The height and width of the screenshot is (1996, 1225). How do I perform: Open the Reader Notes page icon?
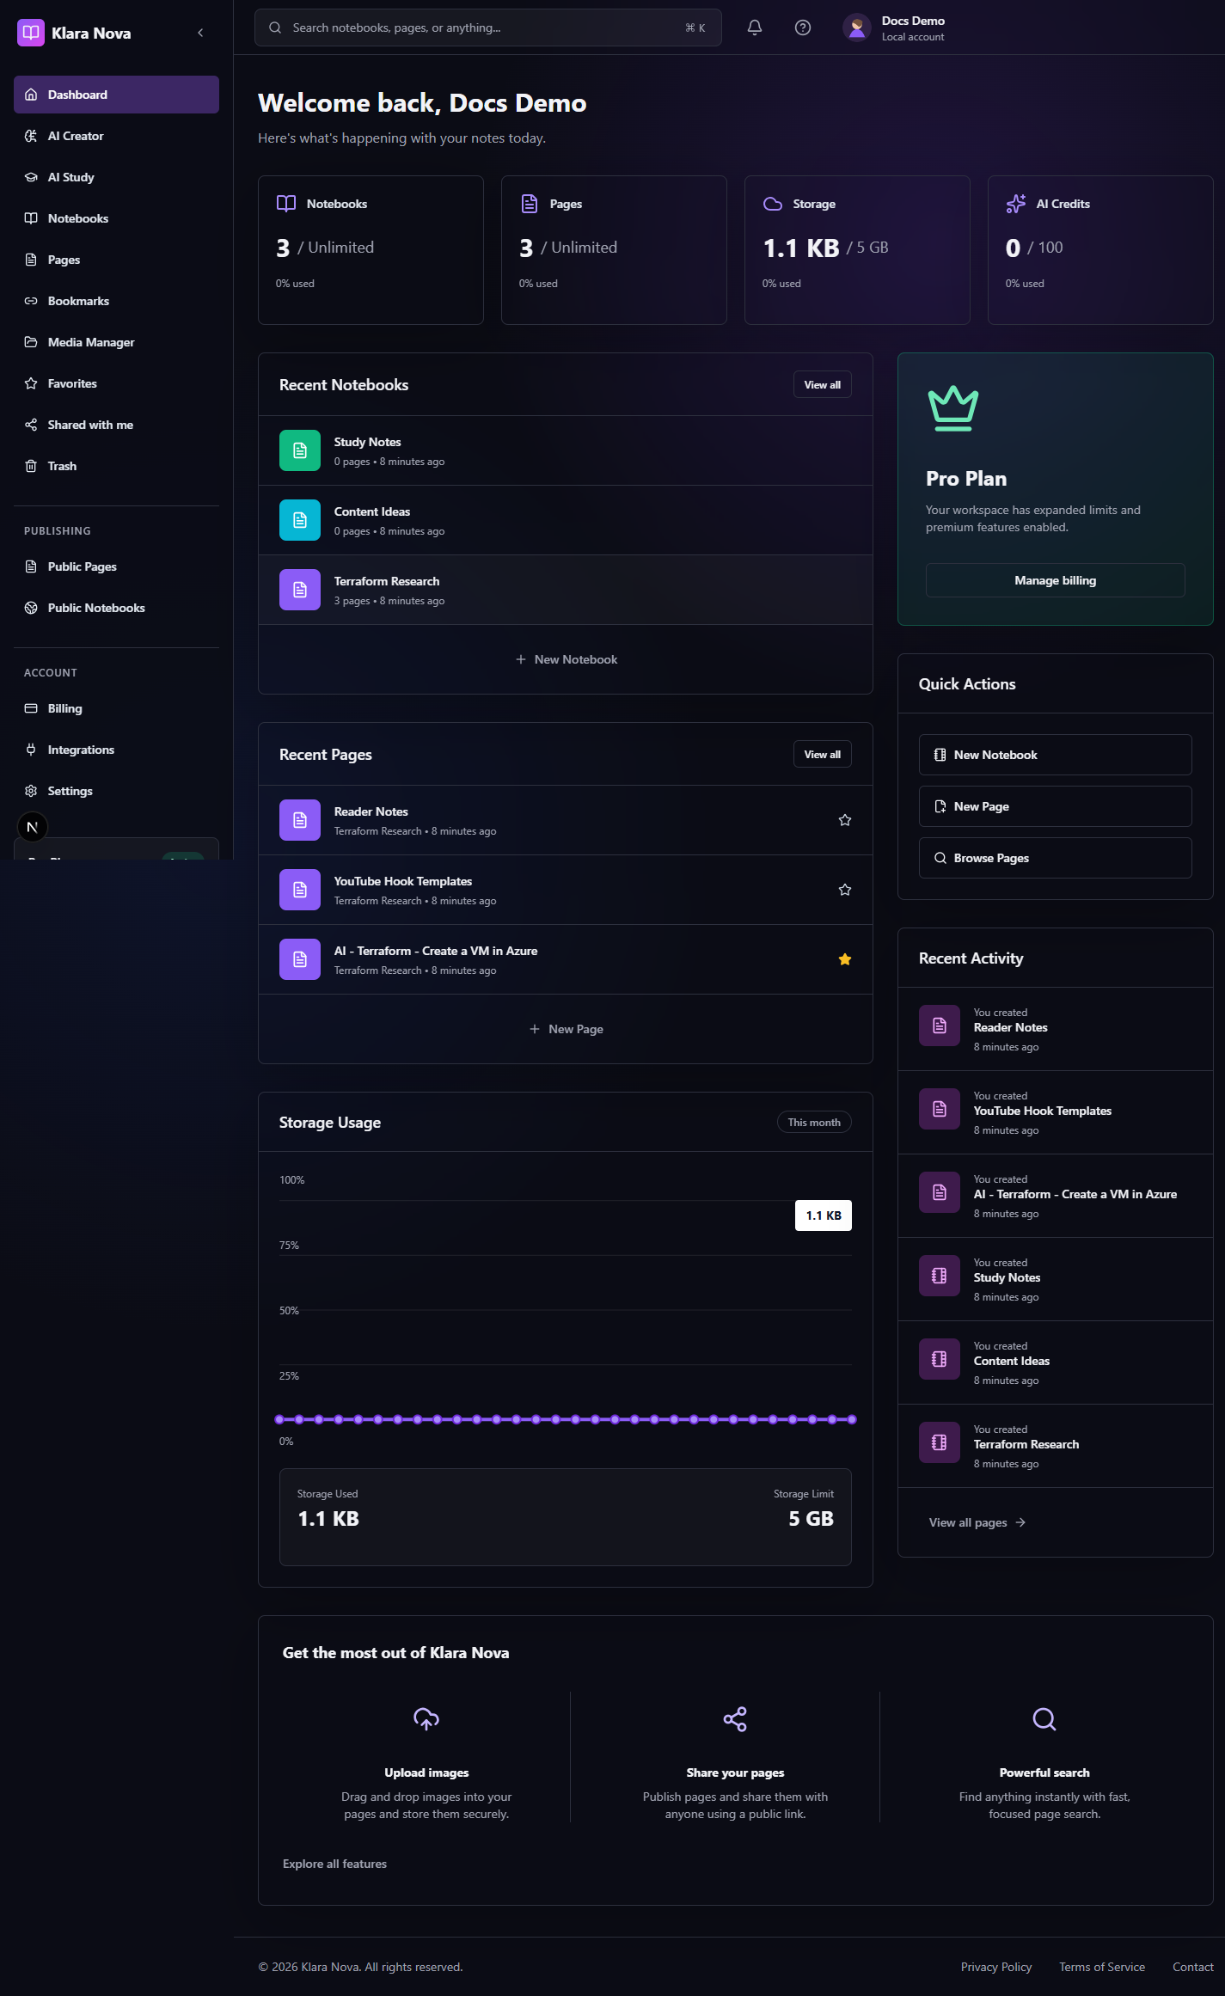point(300,820)
